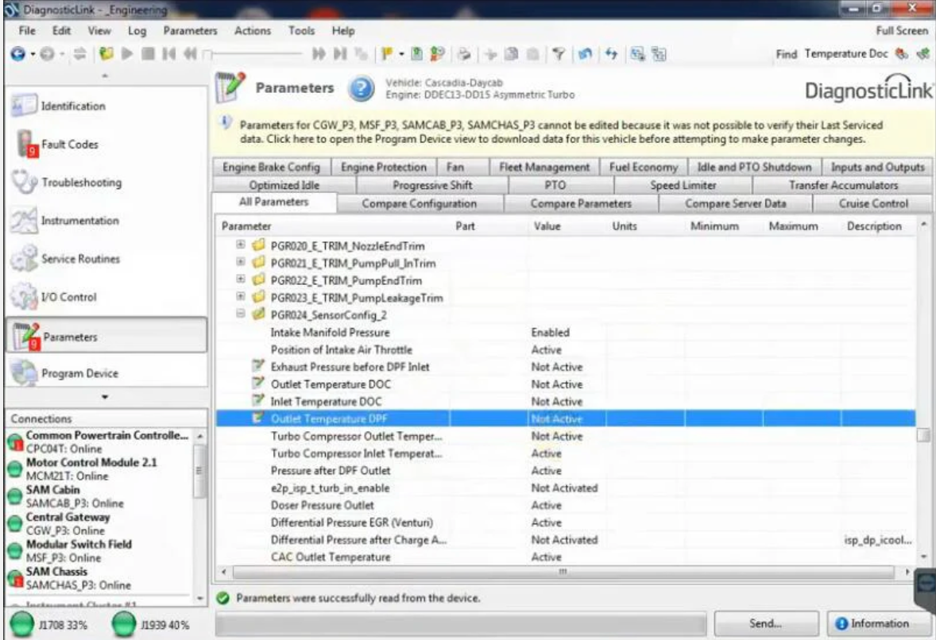
Task: Expand the PGR023_E_TRIM_PumpLeakageTrim node
Action: coord(241,298)
